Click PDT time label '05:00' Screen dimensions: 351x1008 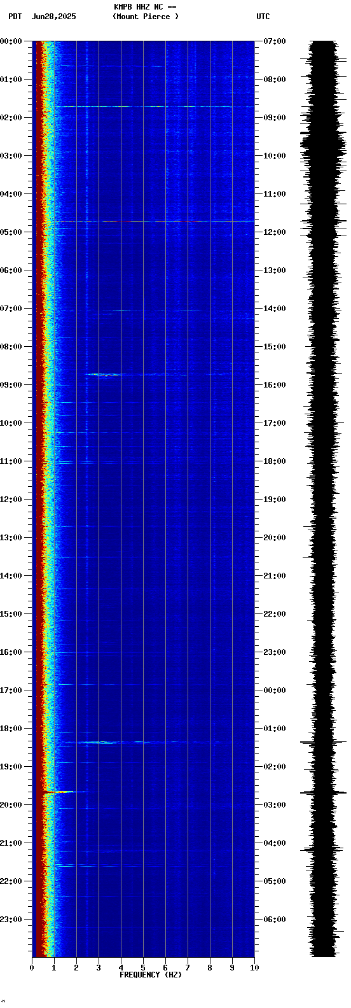point(11,232)
